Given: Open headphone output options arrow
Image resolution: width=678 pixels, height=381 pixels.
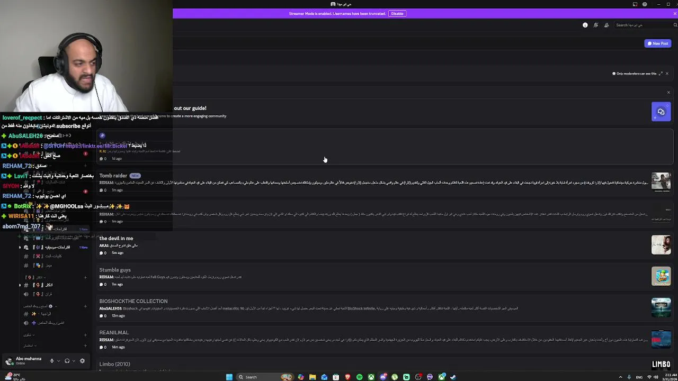Looking at the screenshot, I should [74, 361].
